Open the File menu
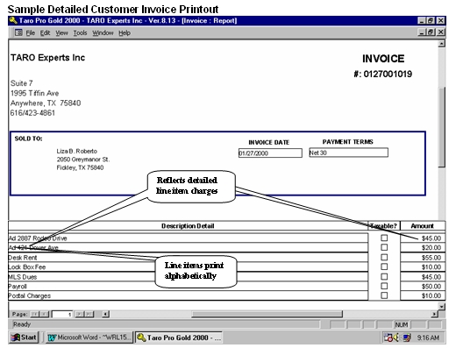Image resolution: width=456 pixels, height=348 pixels. (x=31, y=32)
